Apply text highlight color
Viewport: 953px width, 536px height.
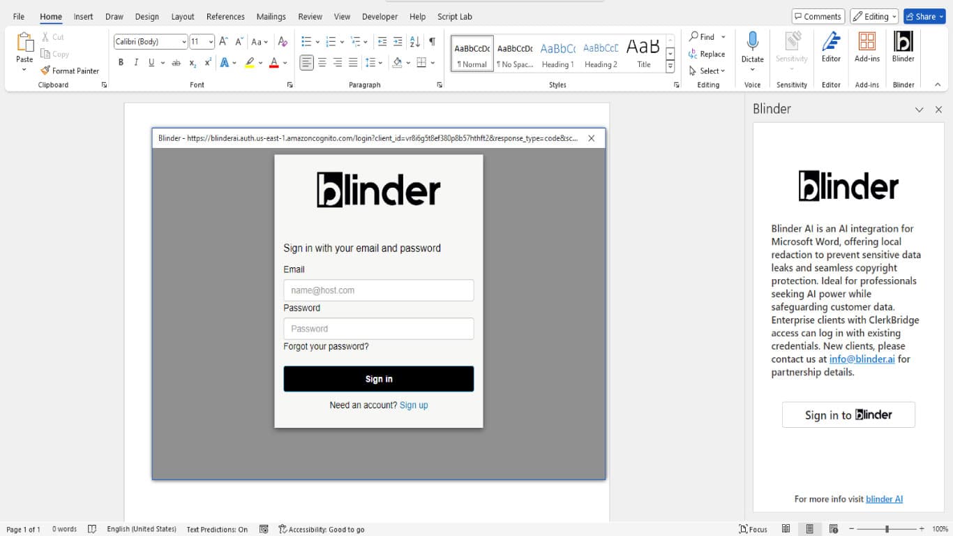[x=250, y=63]
